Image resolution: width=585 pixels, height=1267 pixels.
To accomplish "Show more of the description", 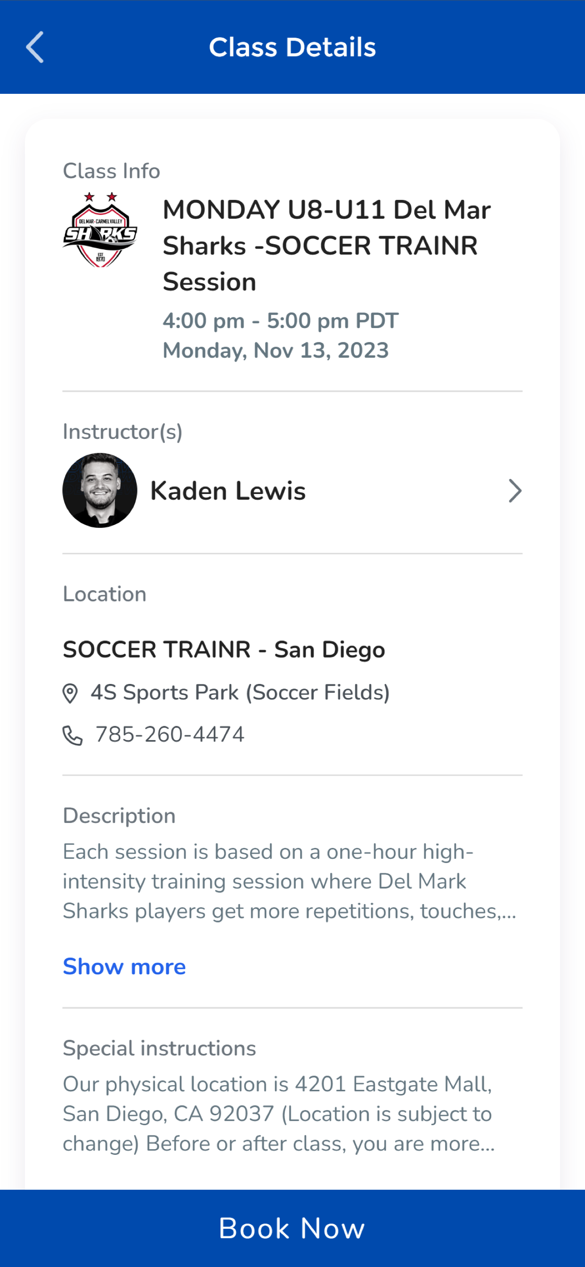I will point(124,966).
